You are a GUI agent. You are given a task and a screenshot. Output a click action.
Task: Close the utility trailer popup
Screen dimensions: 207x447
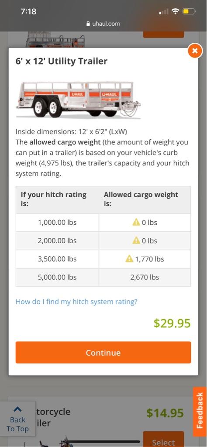[x=195, y=51]
